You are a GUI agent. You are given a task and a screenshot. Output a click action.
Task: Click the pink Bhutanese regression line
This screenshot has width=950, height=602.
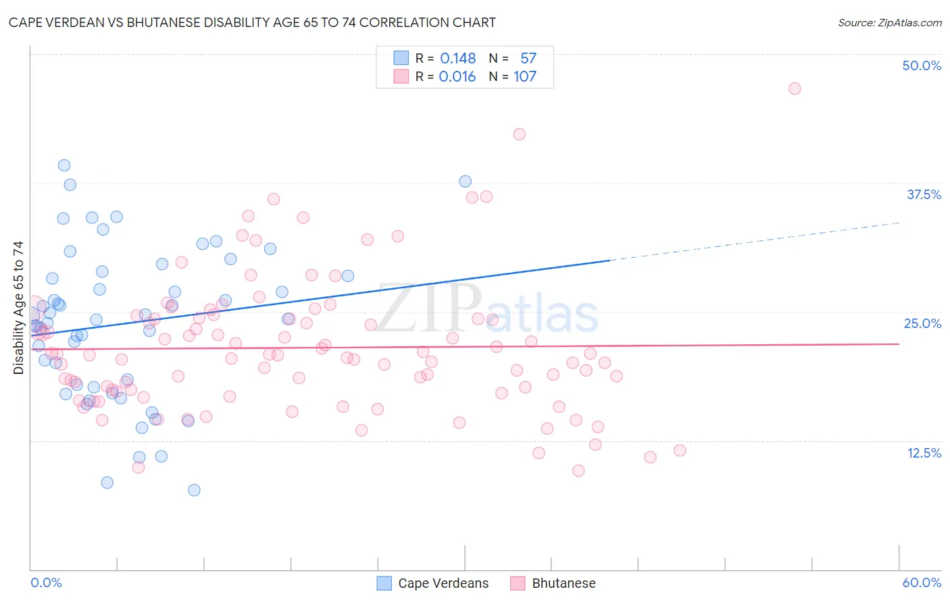point(465,347)
